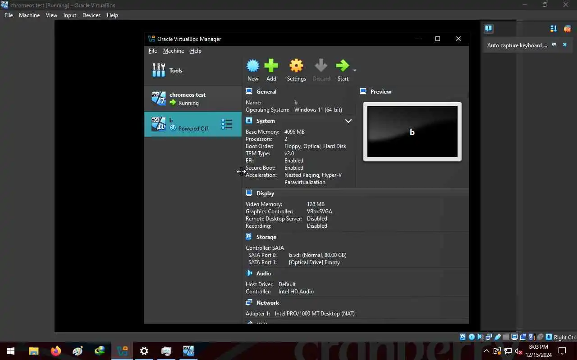Start the VM with the green arrow icon

343,66
